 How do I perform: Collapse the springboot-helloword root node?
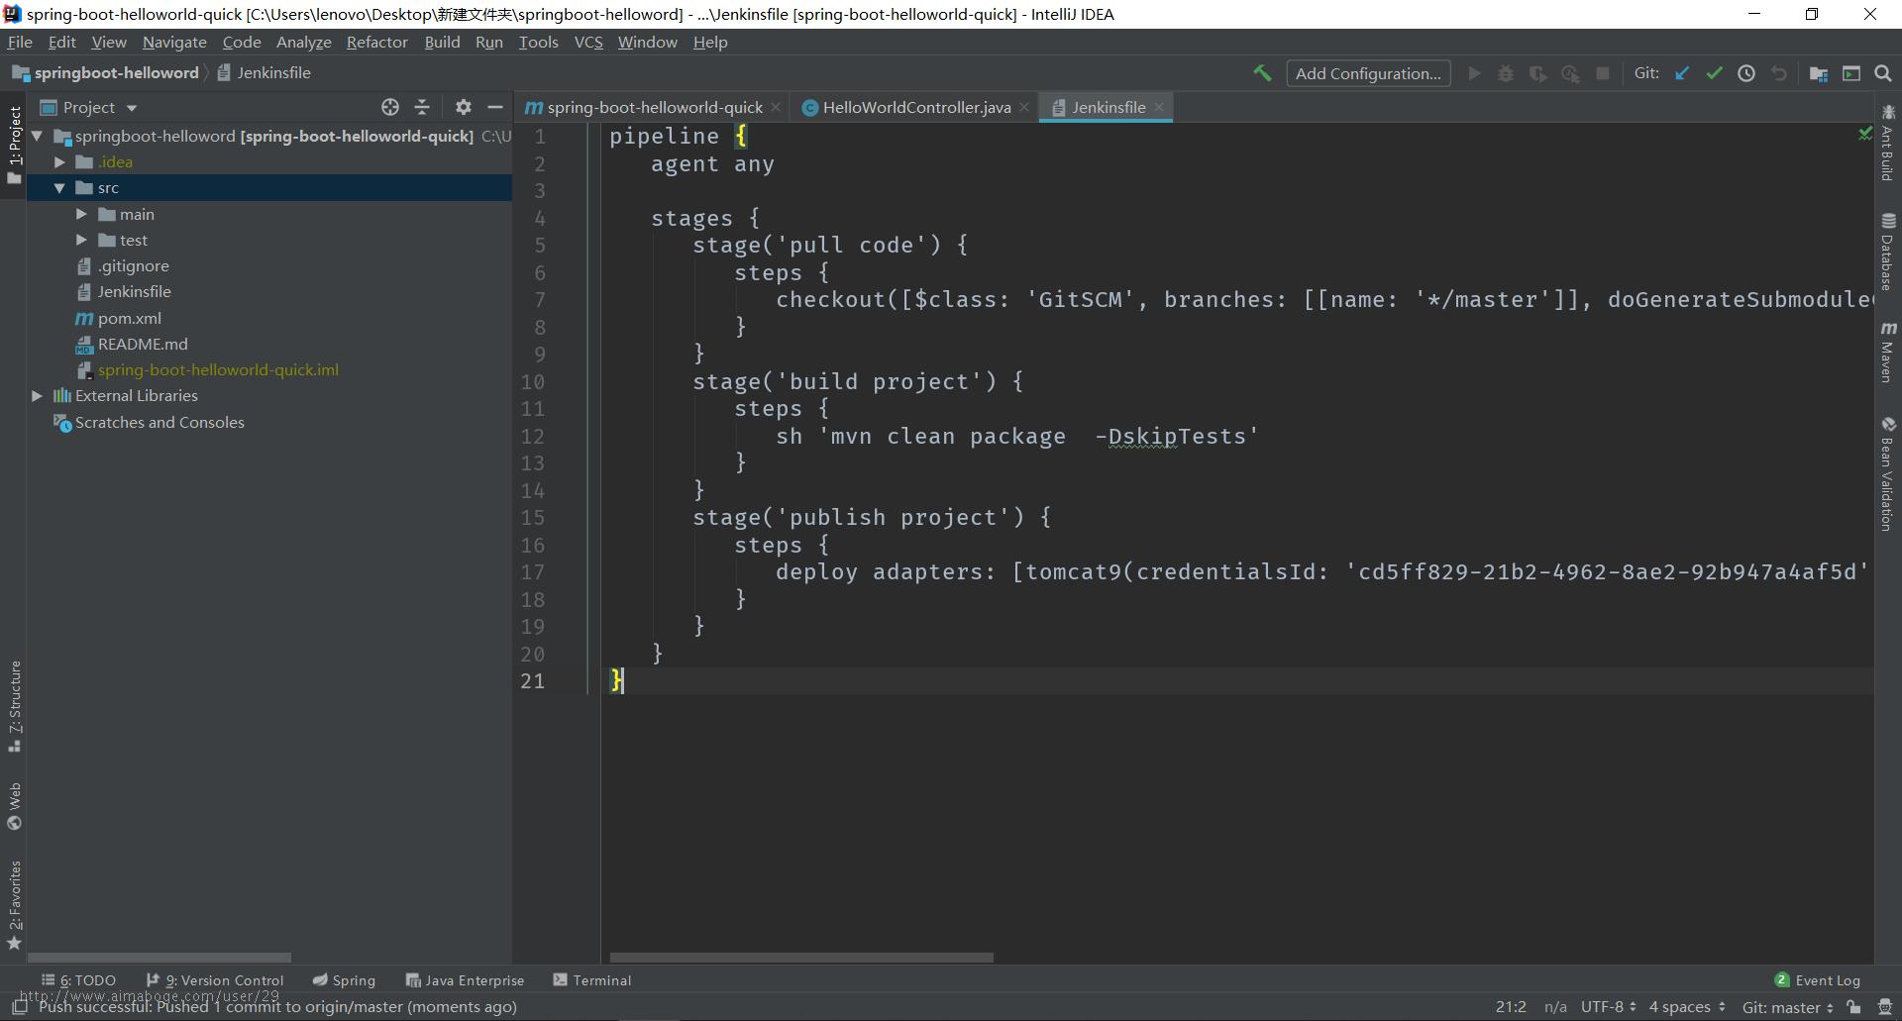pyautogui.click(x=37, y=136)
